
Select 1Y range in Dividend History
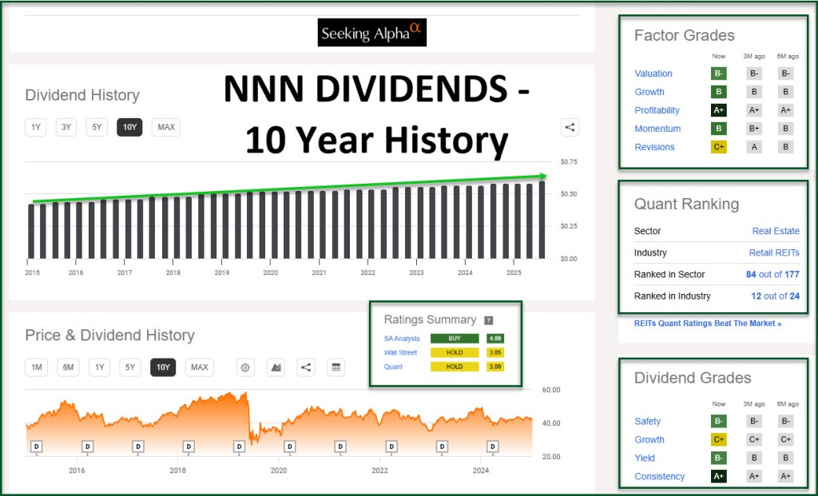click(x=35, y=127)
